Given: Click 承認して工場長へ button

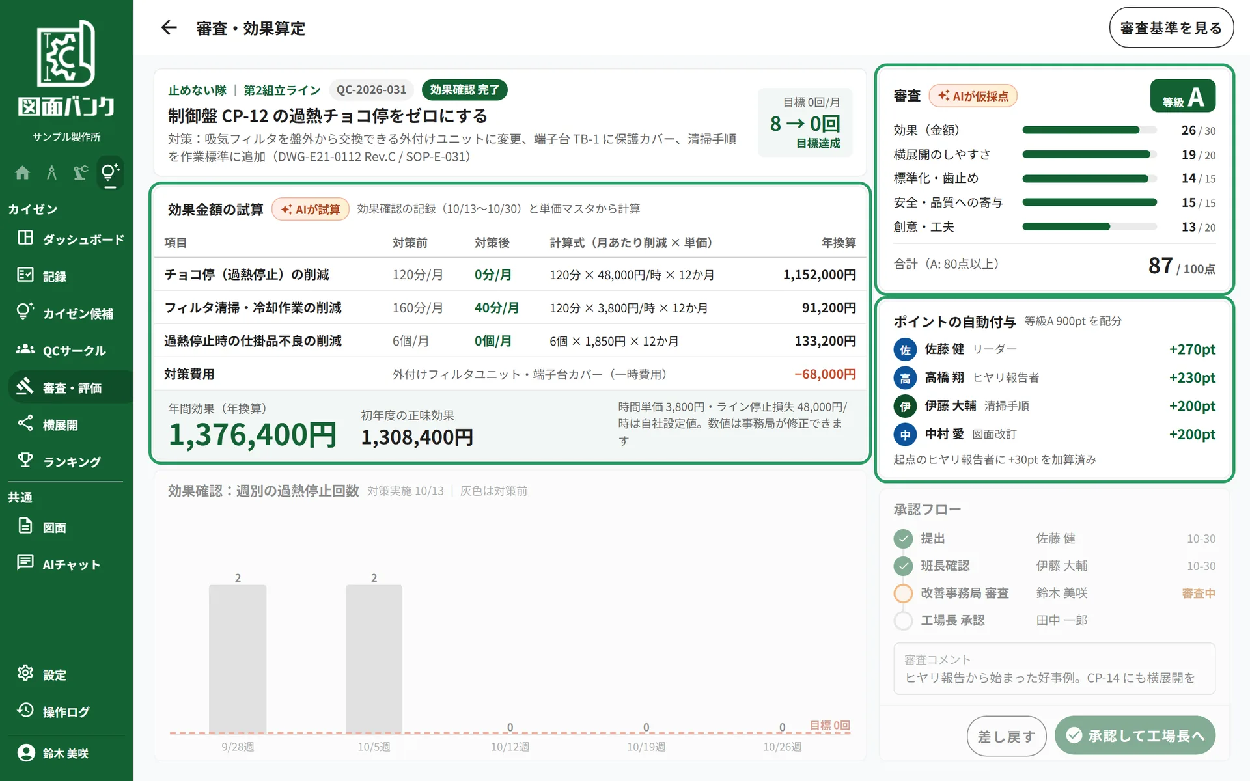Looking at the screenshot, I should (1135, 736).
